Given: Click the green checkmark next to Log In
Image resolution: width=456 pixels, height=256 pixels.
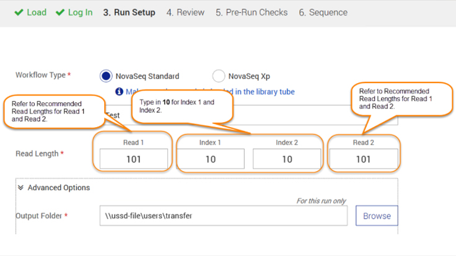Looking at the screenshot, I should [60, 12].
